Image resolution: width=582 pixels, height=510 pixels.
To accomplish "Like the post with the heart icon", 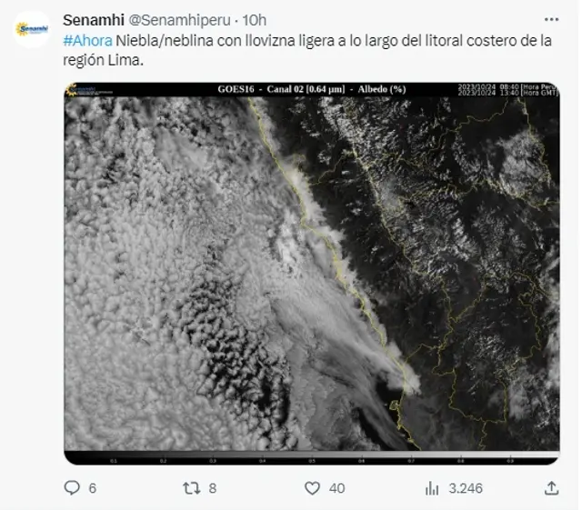I will [312, 488].
